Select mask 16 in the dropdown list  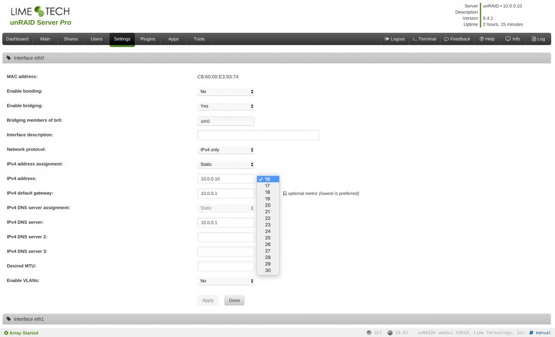(268, 179)
